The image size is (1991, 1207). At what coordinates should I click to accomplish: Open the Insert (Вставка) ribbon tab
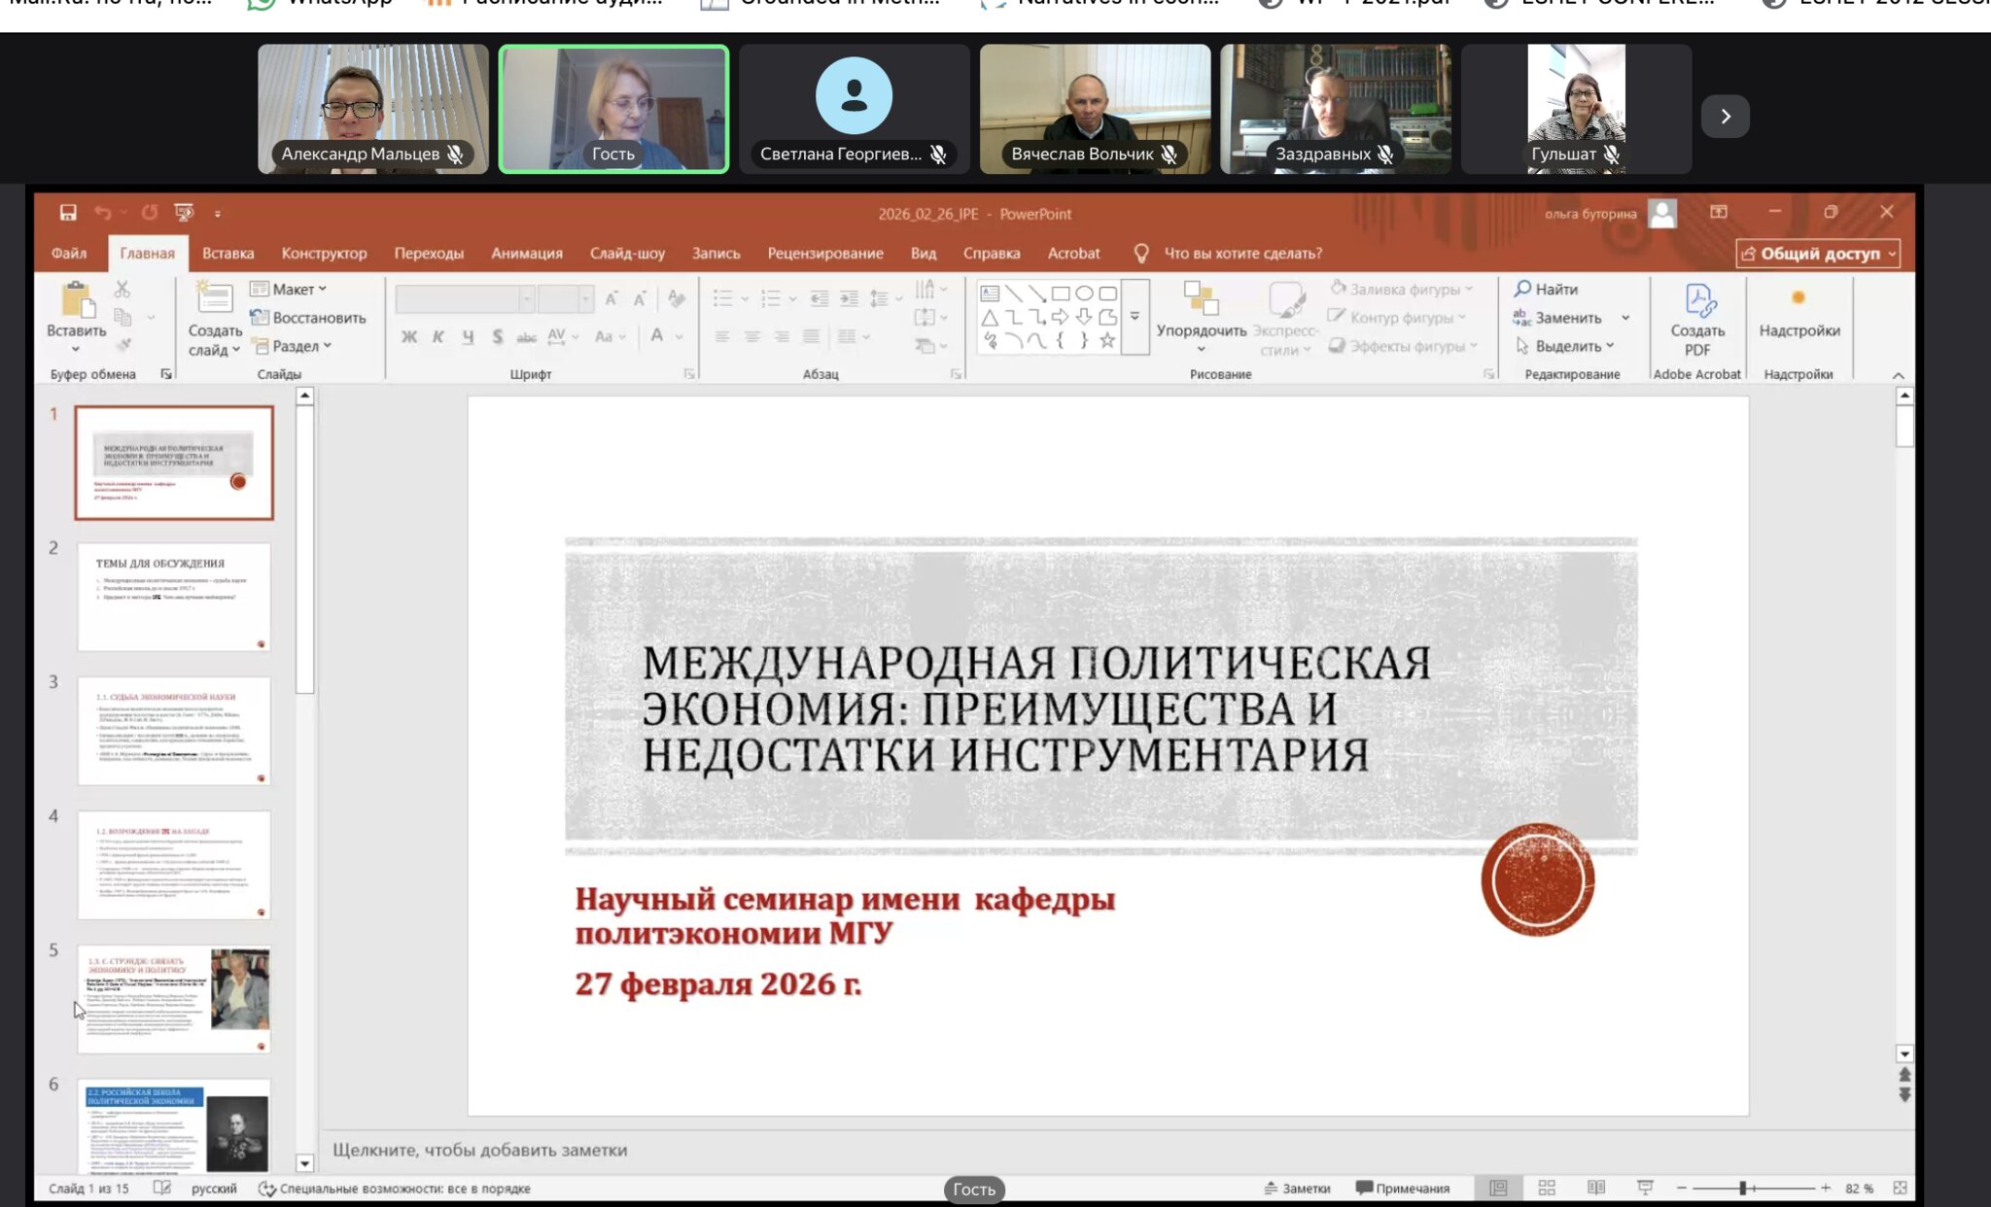[227, 253]
